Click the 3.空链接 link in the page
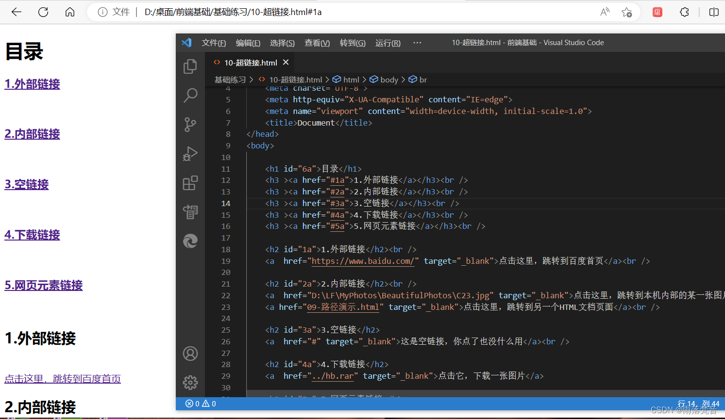 pos(27,184)
